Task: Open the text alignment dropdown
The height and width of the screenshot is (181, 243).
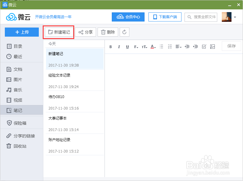Action: [178, 47]
